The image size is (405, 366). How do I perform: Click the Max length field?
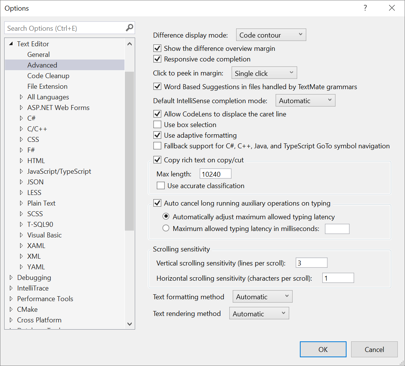point(216,174)
